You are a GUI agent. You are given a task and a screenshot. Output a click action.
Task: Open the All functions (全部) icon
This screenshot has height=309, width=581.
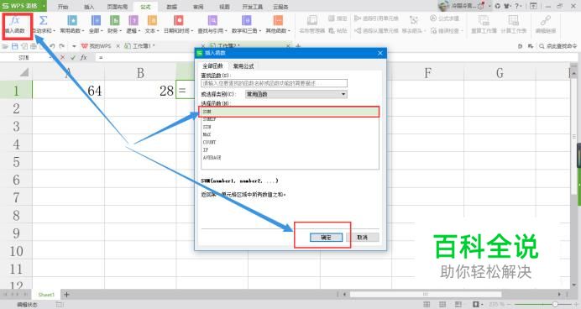tap(96, 20)
